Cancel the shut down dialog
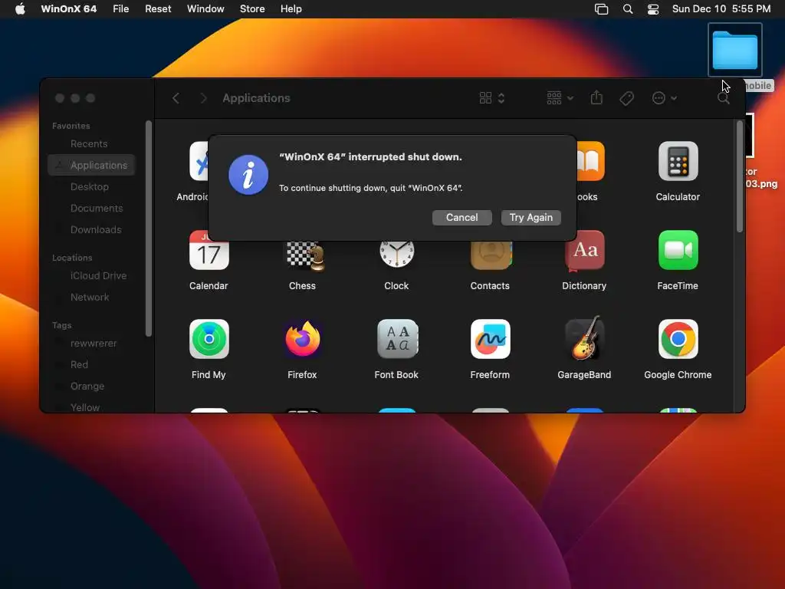The height and width of the screenshot is (589, 785). pyautogui.click(x=461, y=217)
